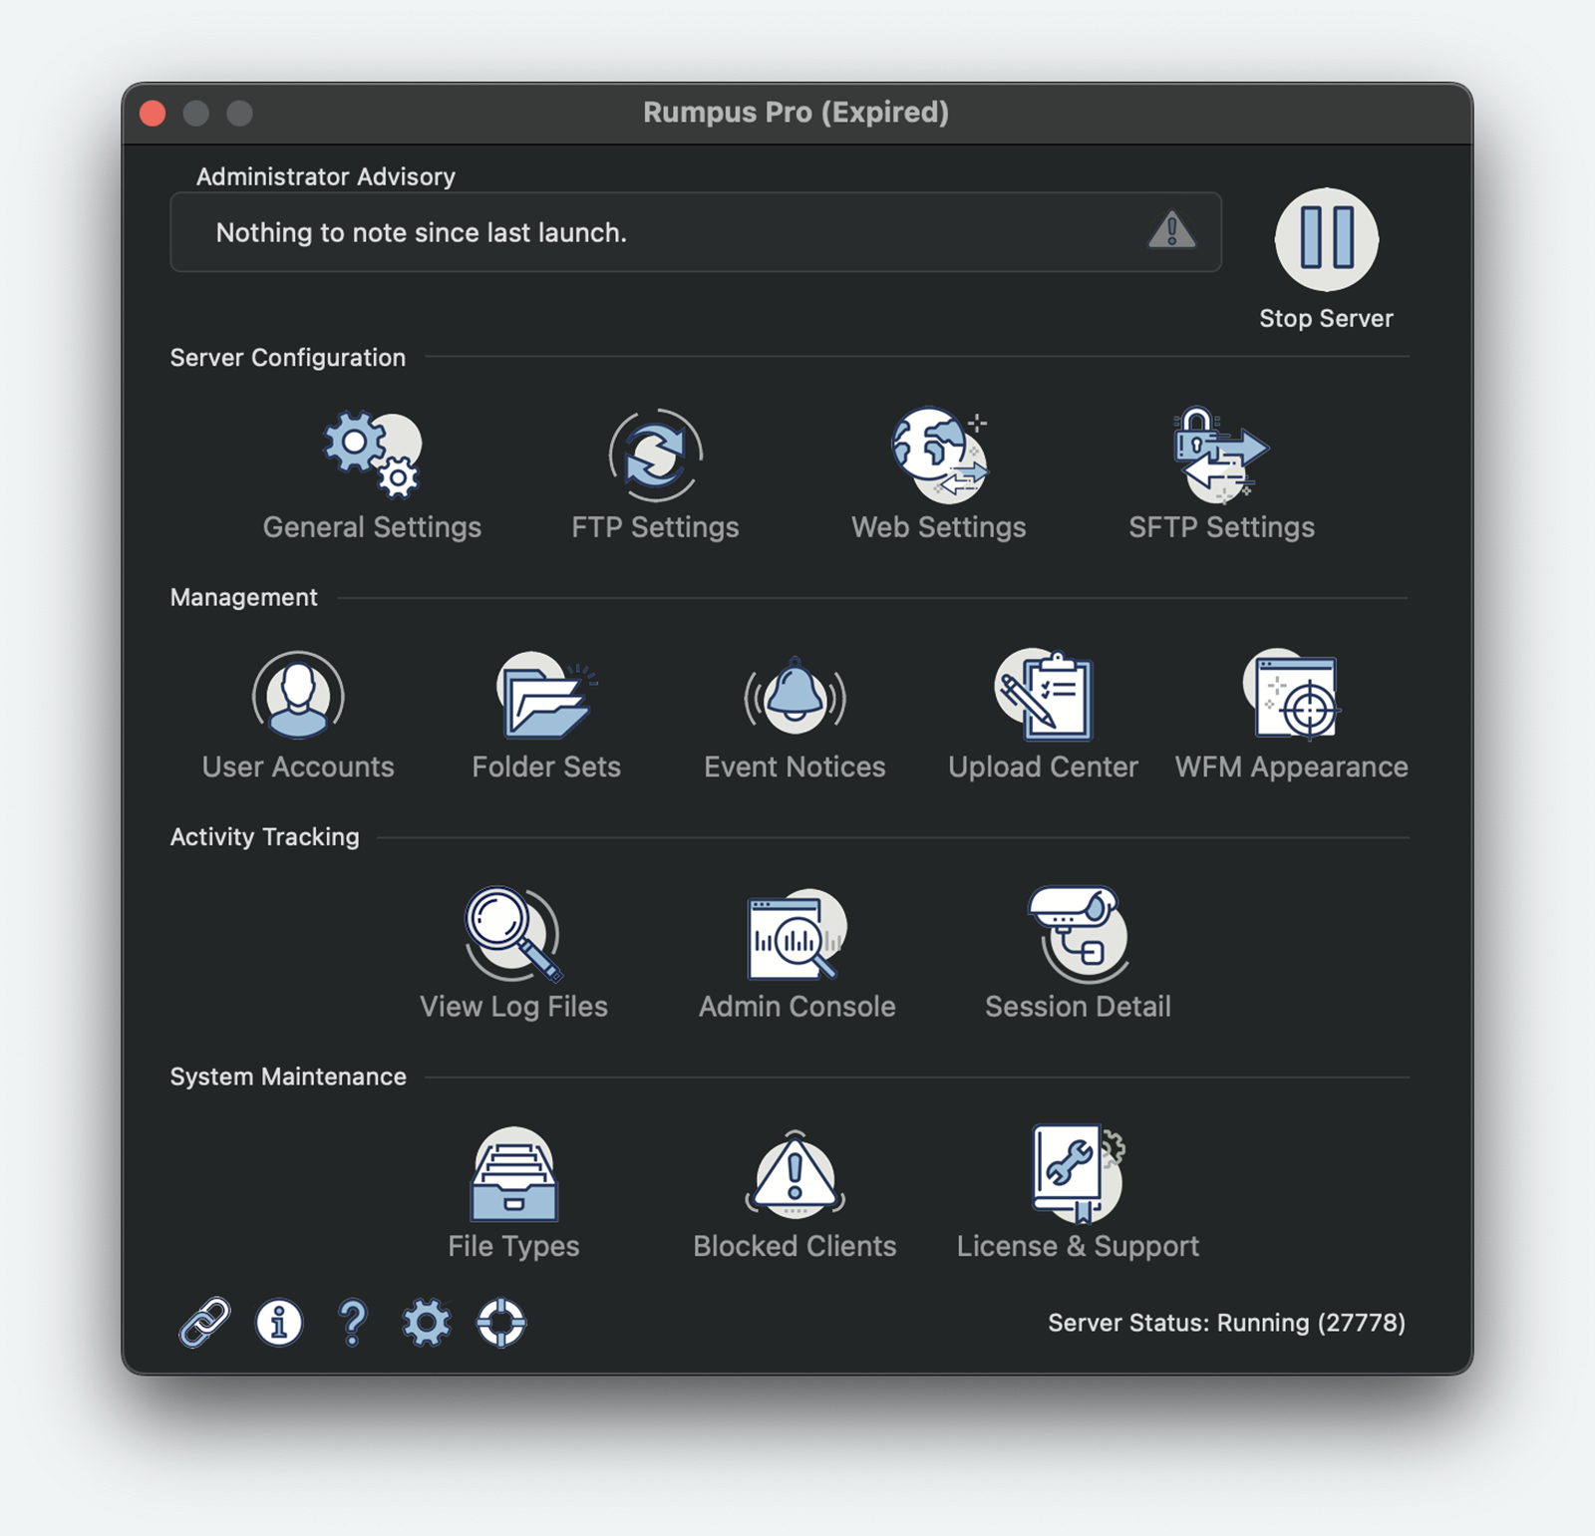Open Admin Console chart icon
Image resolution: width=1595 pixels, height=1536 pixels.
click(797, 934)
